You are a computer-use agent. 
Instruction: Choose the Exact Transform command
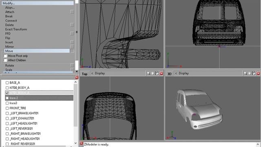[x=16, y=29]
